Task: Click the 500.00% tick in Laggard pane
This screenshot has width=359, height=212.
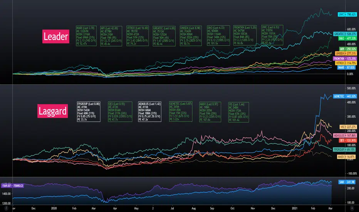Action: click(x=351, y=88)
